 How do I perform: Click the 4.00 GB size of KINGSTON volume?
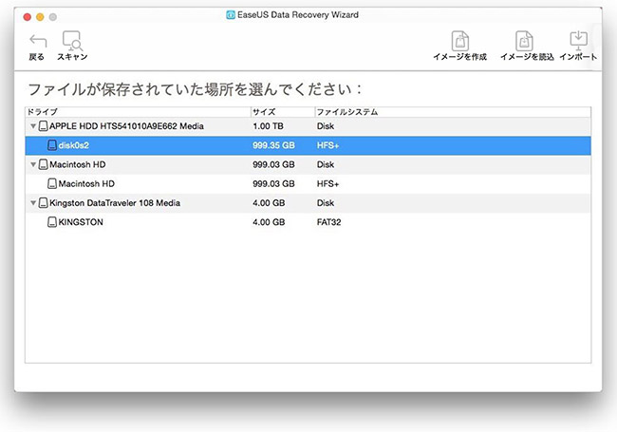269,222
